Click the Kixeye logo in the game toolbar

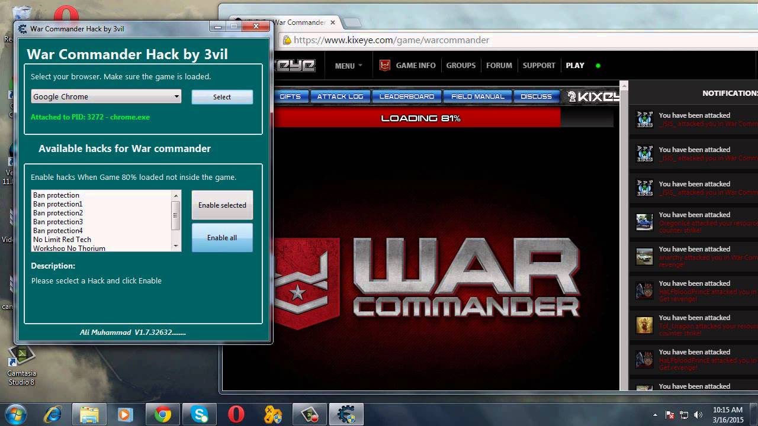593,96
